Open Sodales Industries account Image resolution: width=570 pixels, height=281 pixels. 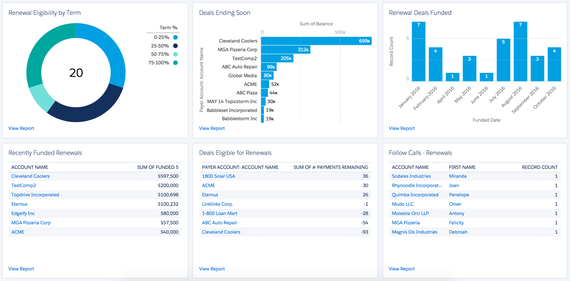pos(411,176)
